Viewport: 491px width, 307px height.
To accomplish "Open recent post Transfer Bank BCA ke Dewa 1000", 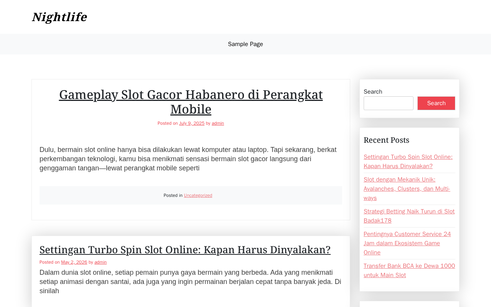I will click(x=409, y=271).
